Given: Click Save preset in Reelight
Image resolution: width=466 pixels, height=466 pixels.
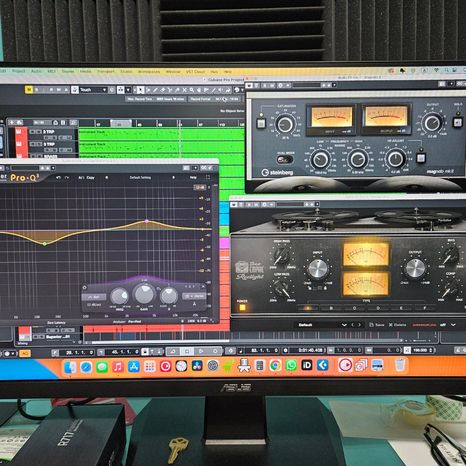Looking at the screenshot, I should (377, 325).
